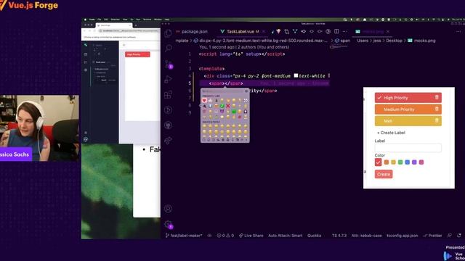
Task: Click tsconfig.app.json in the status bar
Action: click(402, 236)
